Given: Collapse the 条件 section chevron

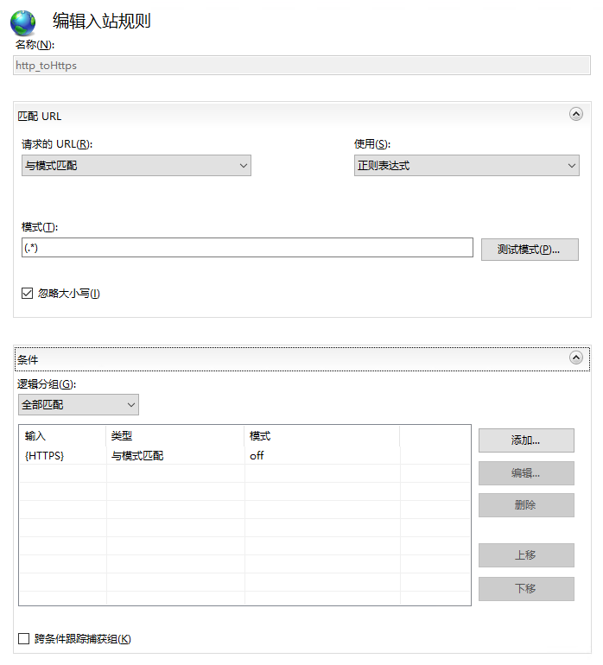Looking at the screenshot, I should coord(575,358).
